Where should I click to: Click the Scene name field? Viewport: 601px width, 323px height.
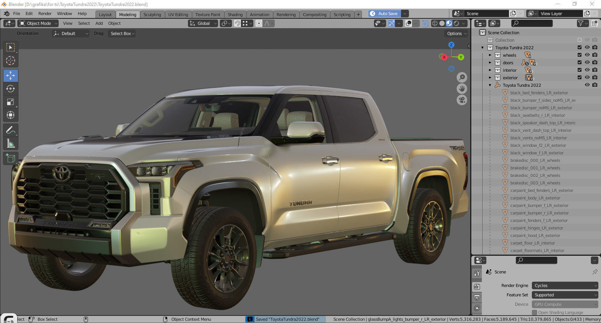click(486, 14)
